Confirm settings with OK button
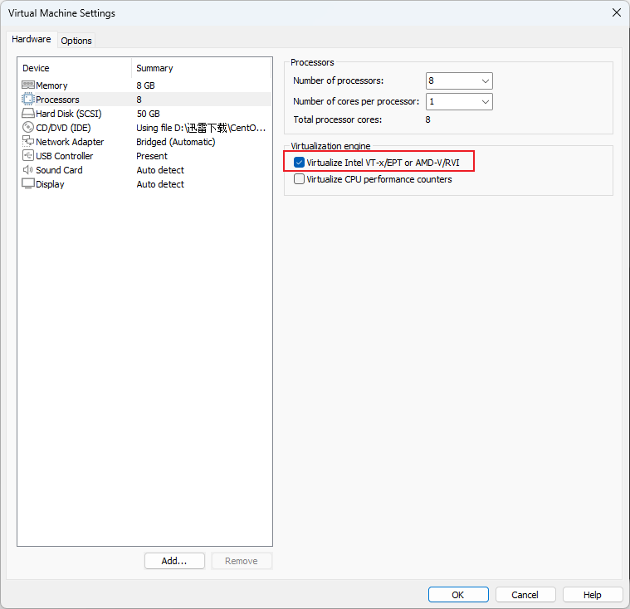630x609 pixels. click(x=458, y=595)
